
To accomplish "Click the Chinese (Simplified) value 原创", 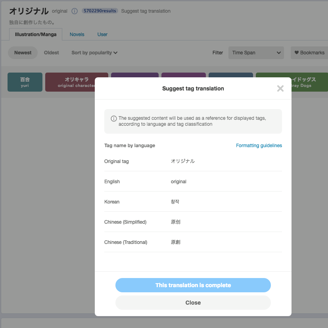I will (176, 222).
